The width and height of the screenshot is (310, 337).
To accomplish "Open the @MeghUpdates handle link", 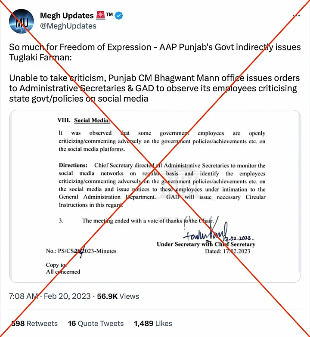I will 68,26.
